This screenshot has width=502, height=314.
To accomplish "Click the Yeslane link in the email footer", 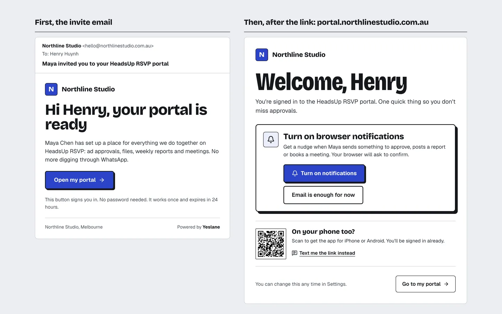I will pos(211,227).
